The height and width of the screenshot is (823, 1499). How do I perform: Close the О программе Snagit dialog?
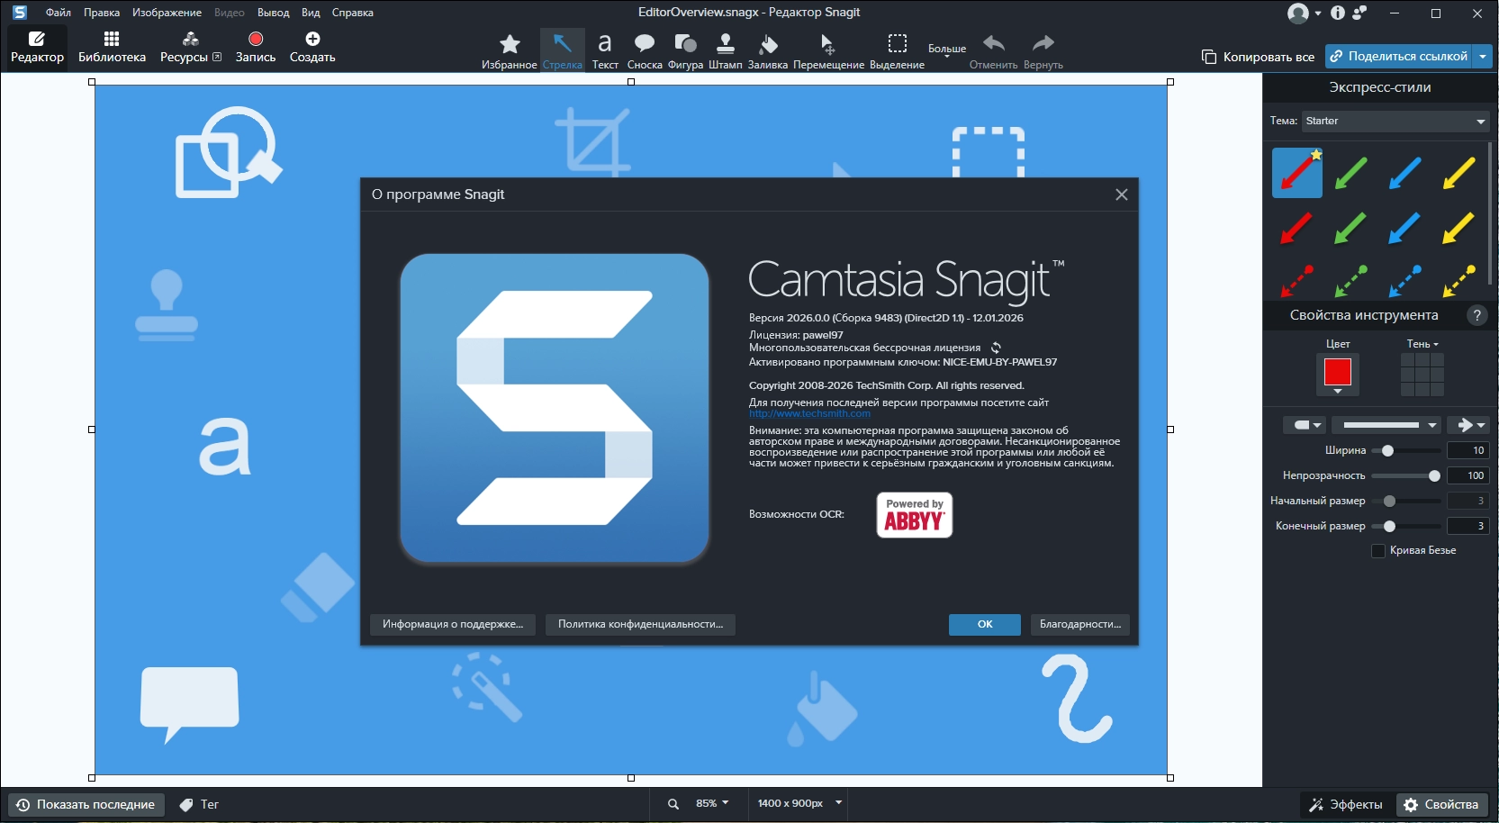tap(1121, 194)
